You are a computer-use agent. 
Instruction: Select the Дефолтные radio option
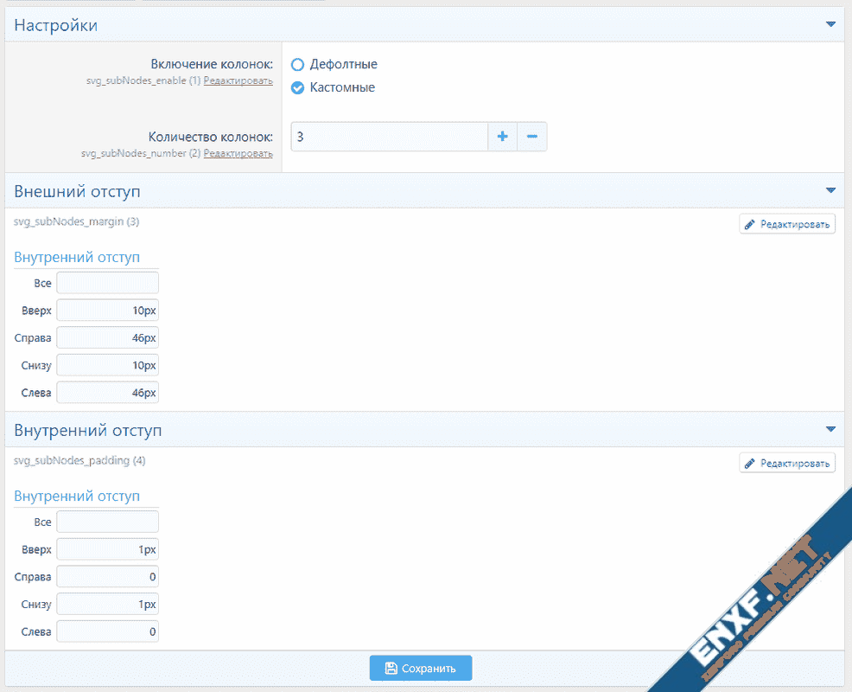[298, 64]
